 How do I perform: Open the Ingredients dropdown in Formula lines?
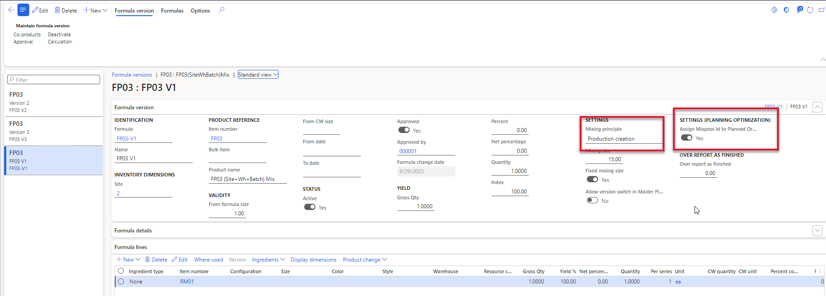tap(268, 260)
